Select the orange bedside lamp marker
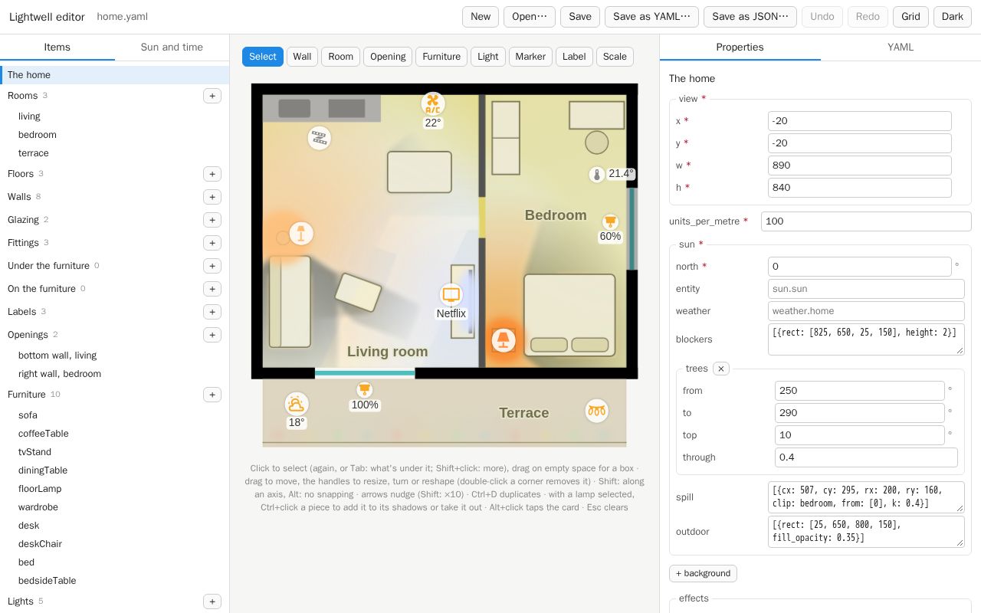The image size is (981, 613). pyautogui.click(x=504, y=339)
